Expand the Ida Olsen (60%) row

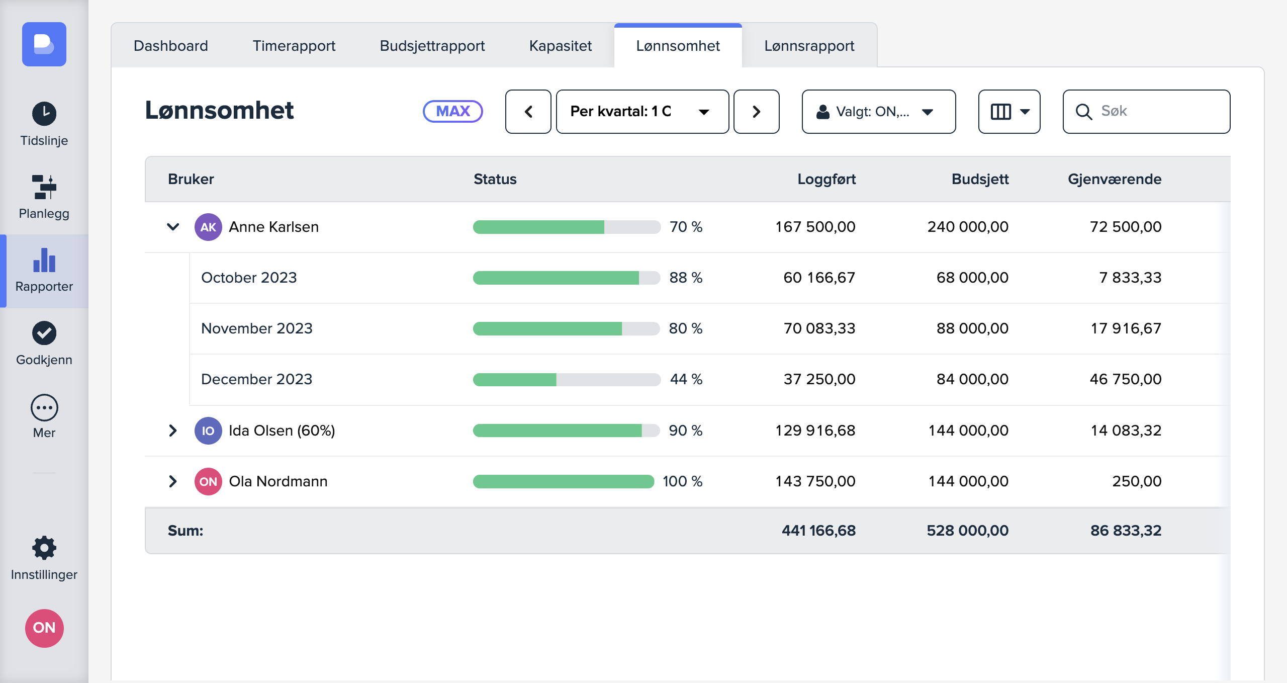point(173,431)
